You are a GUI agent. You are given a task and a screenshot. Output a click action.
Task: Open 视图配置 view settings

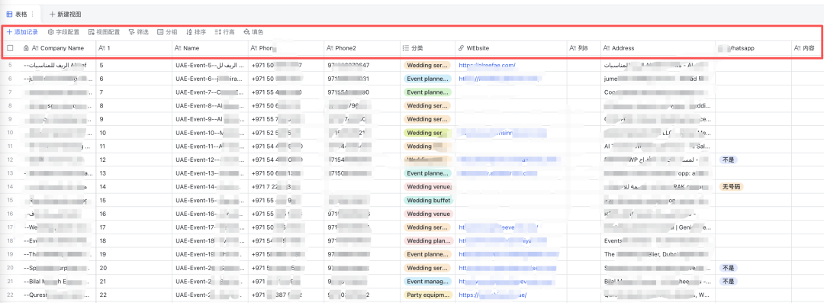tap(104, 32)
